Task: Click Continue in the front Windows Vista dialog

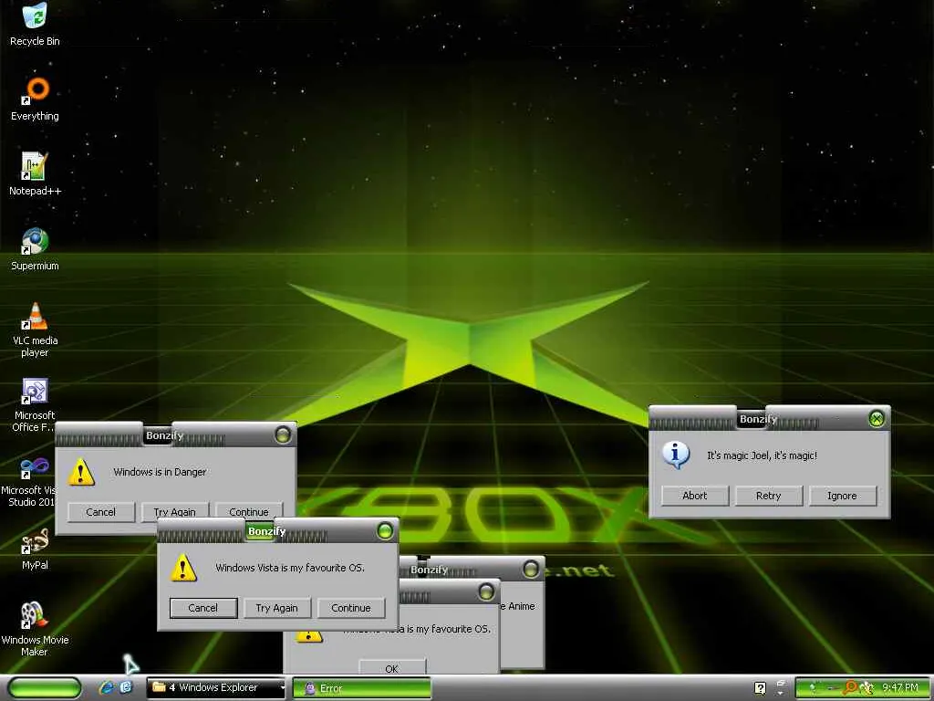Action: click(351, 607)
